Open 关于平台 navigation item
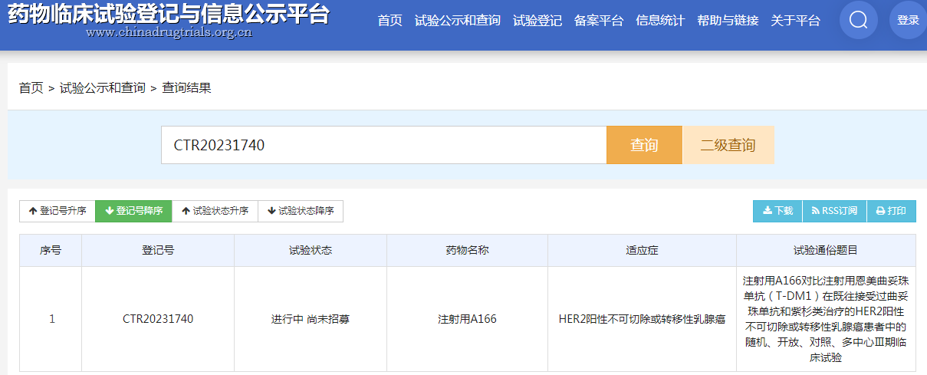The height and width of the screenshot is (375, 927). point(795,21)
